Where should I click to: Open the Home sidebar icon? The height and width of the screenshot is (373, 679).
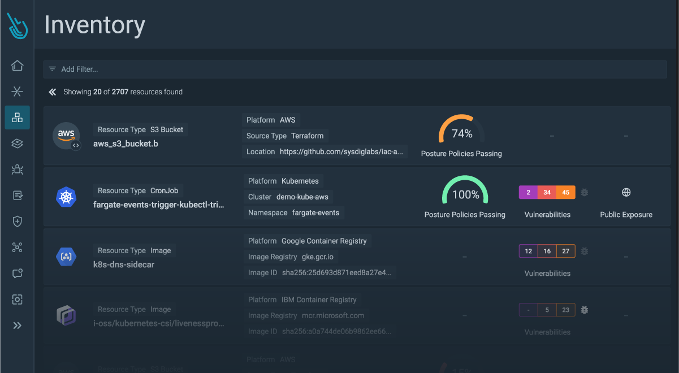(17, 66)
